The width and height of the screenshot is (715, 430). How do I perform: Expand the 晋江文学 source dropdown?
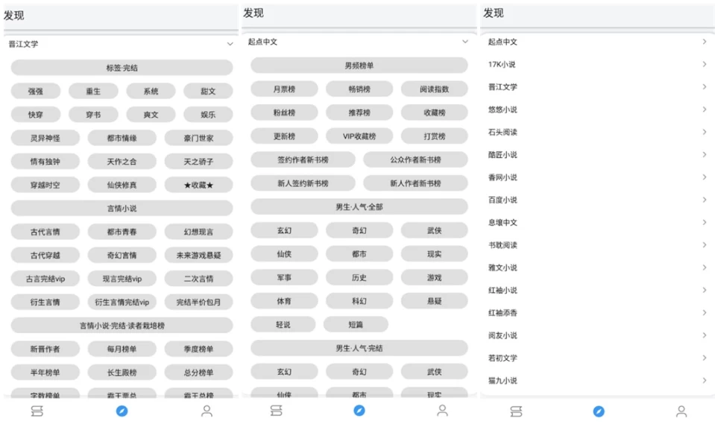tap(230, 45)
